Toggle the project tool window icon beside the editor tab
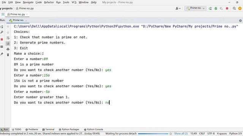 pyautogui.click(x=3, y=14)
